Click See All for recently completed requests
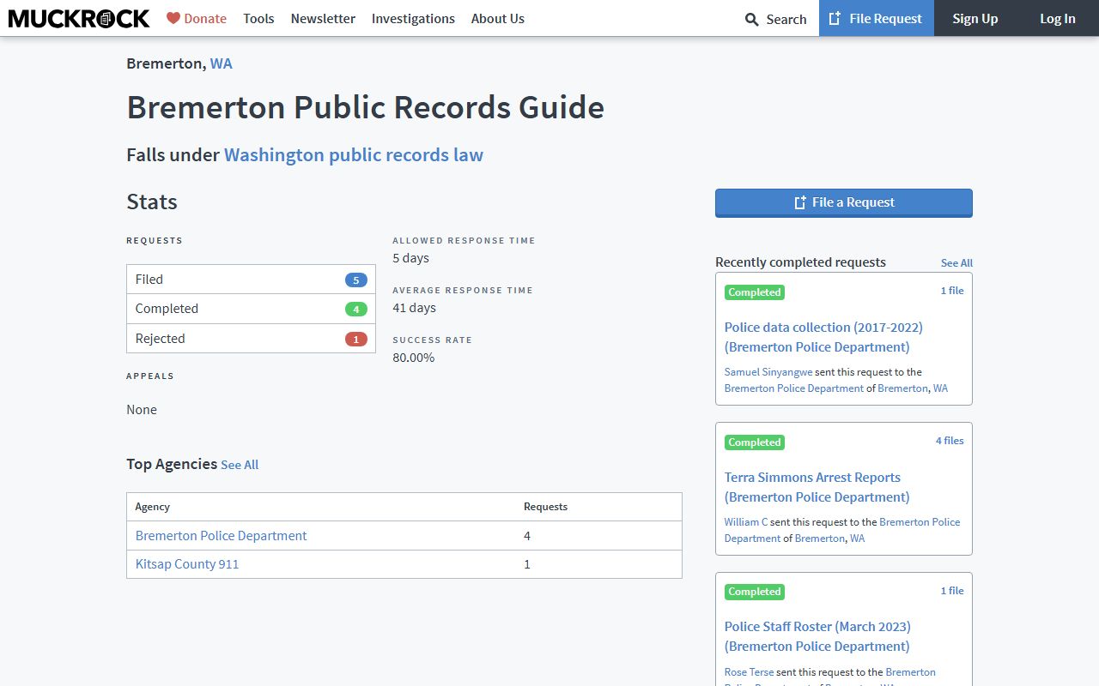 tap(956, 263)
